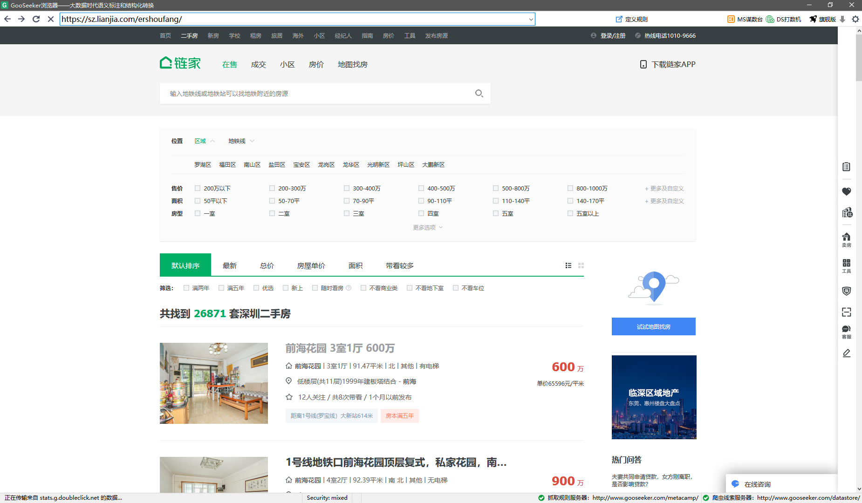Expand the 地铁线 location selector
862x503 pixels.
click(241, 141)
